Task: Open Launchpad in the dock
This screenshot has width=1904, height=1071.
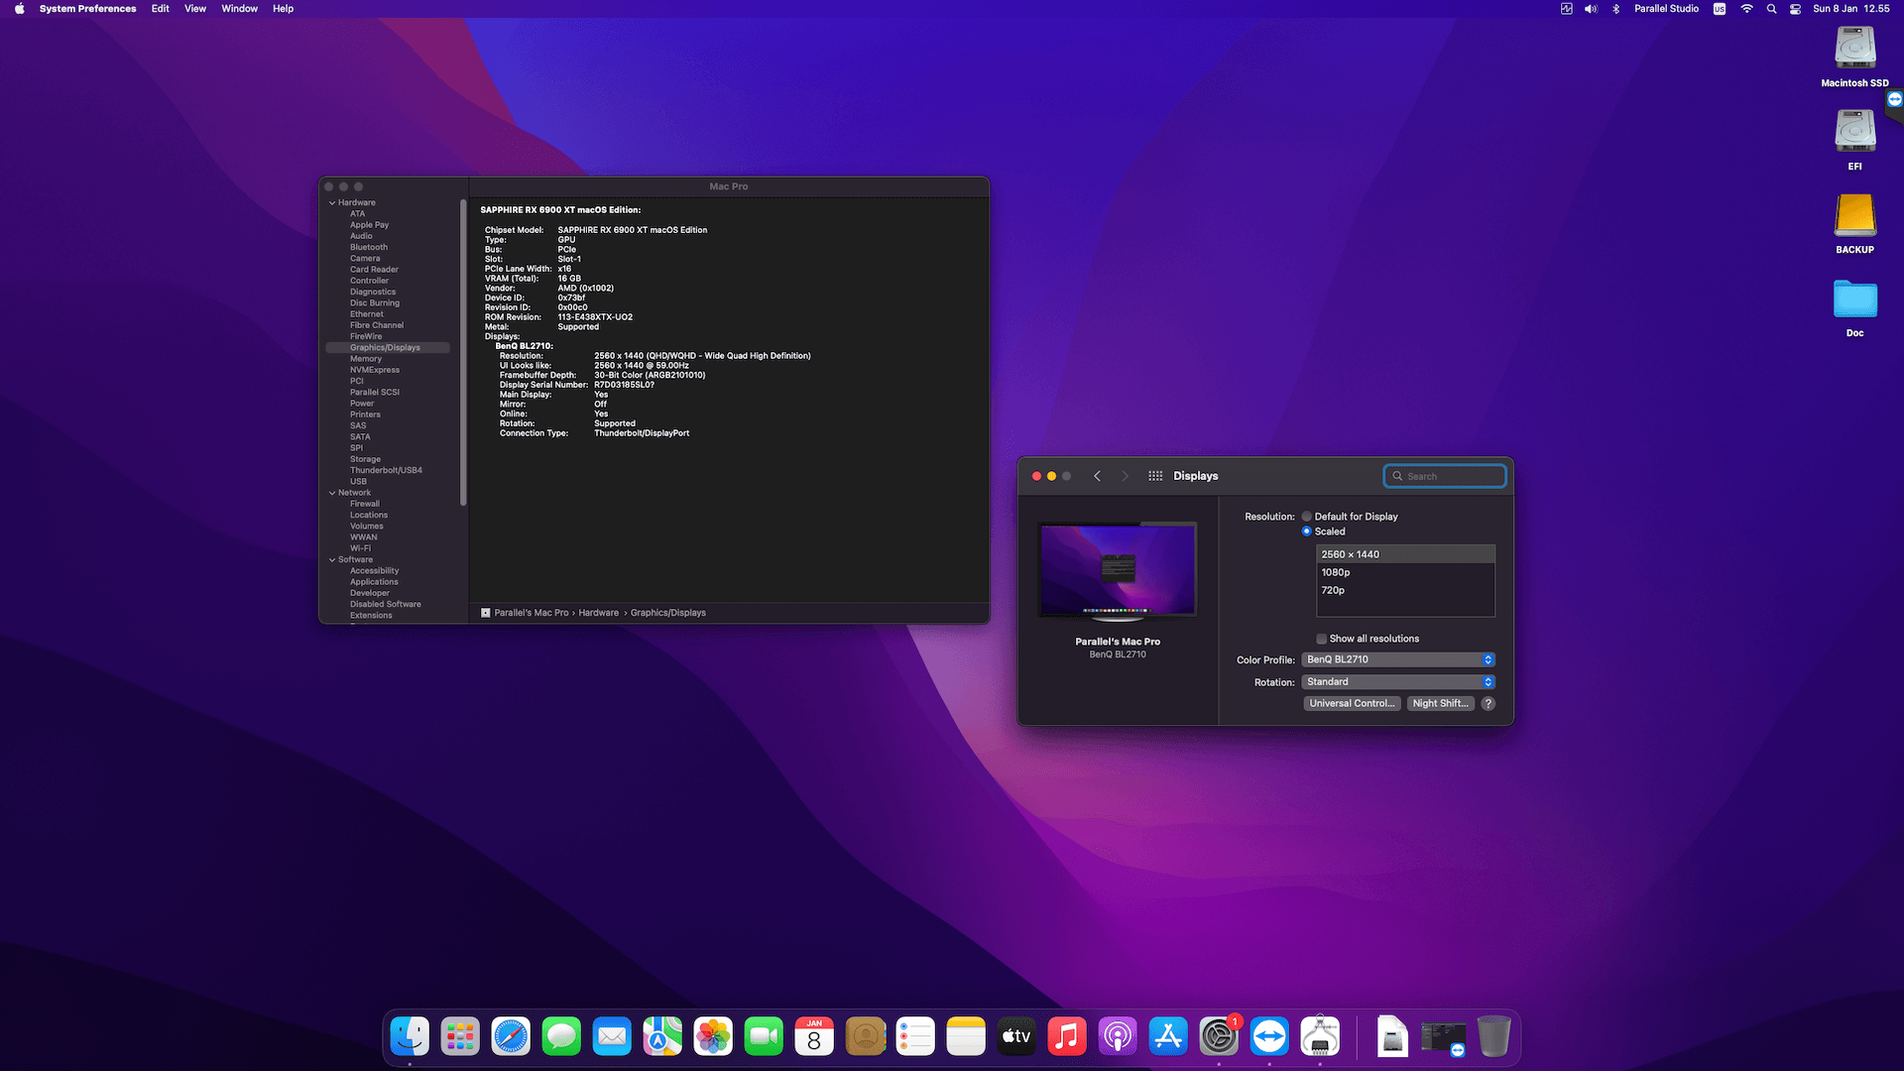Action: [460, 1036]
